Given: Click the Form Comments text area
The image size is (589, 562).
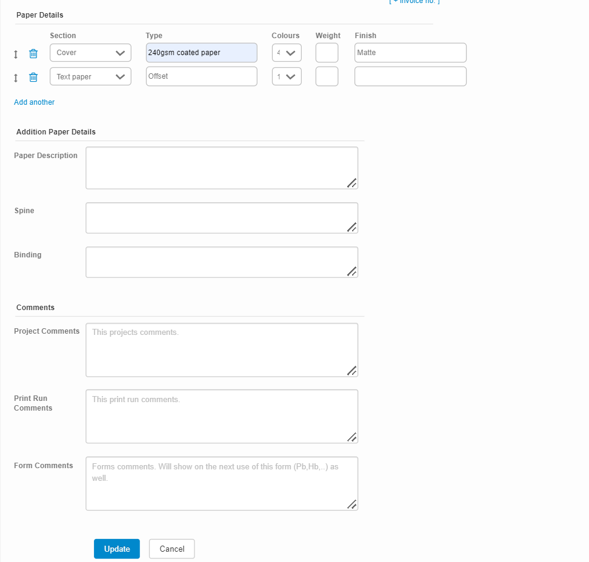Looking at the screenshot, I should pos(222,483).
